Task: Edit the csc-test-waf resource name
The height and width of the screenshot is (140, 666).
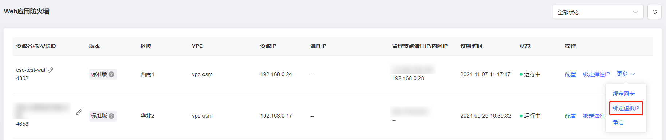Action: tap(51, 70)
